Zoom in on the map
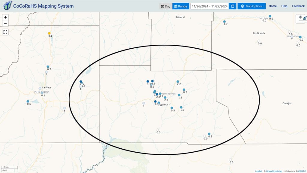The image size is (307, 173). pos(5,17)
